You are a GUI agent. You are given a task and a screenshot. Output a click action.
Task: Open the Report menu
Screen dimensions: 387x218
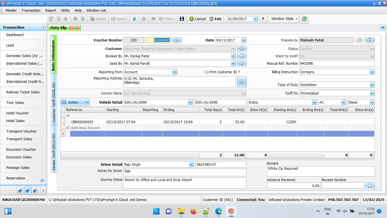(51, 10)
